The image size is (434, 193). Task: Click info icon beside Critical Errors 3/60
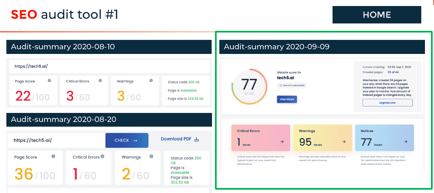click(x=100, y=81)
